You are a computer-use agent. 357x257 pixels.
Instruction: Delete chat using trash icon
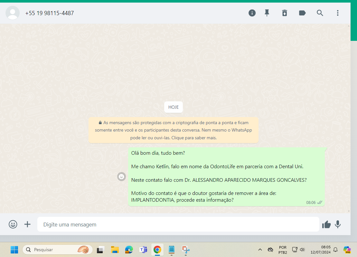[x=285, y=13]
